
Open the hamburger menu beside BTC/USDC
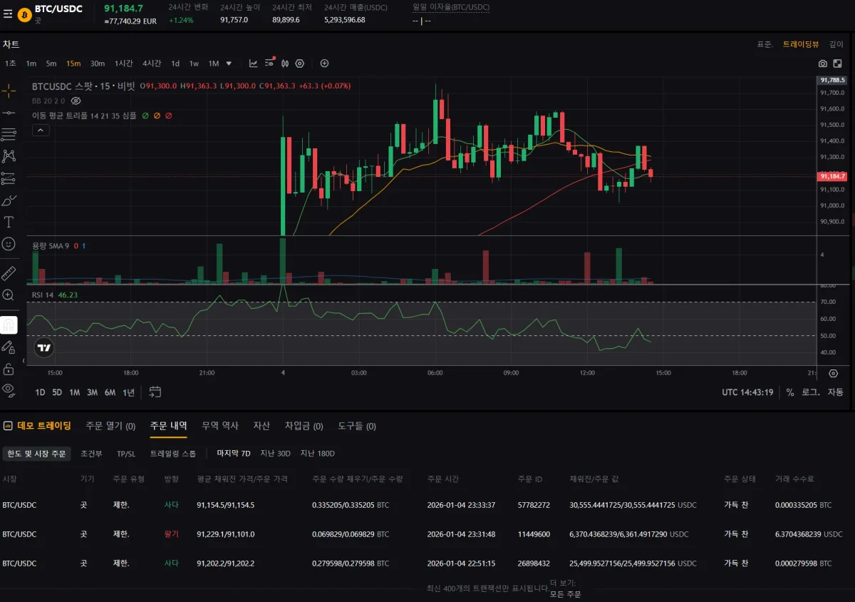point(8,14)
